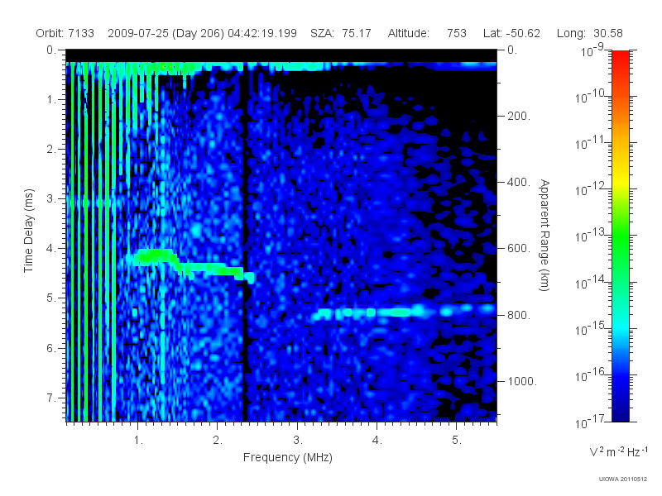
Task: Click the 'Frequency (MHz)' axis label
Action: [x=288, y=457]
